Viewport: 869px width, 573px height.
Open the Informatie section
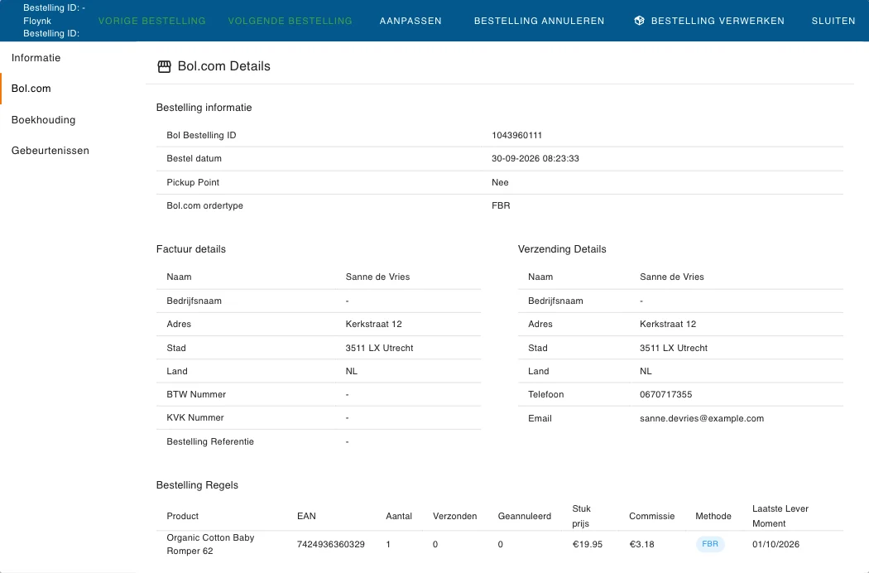point(36,58)
